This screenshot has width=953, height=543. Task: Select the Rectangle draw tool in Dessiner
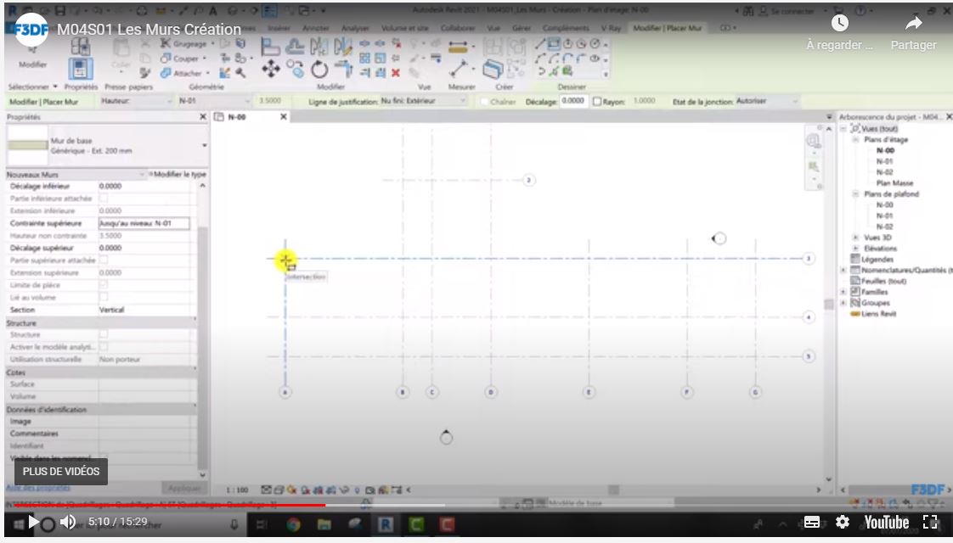click(x=554, y=44)
